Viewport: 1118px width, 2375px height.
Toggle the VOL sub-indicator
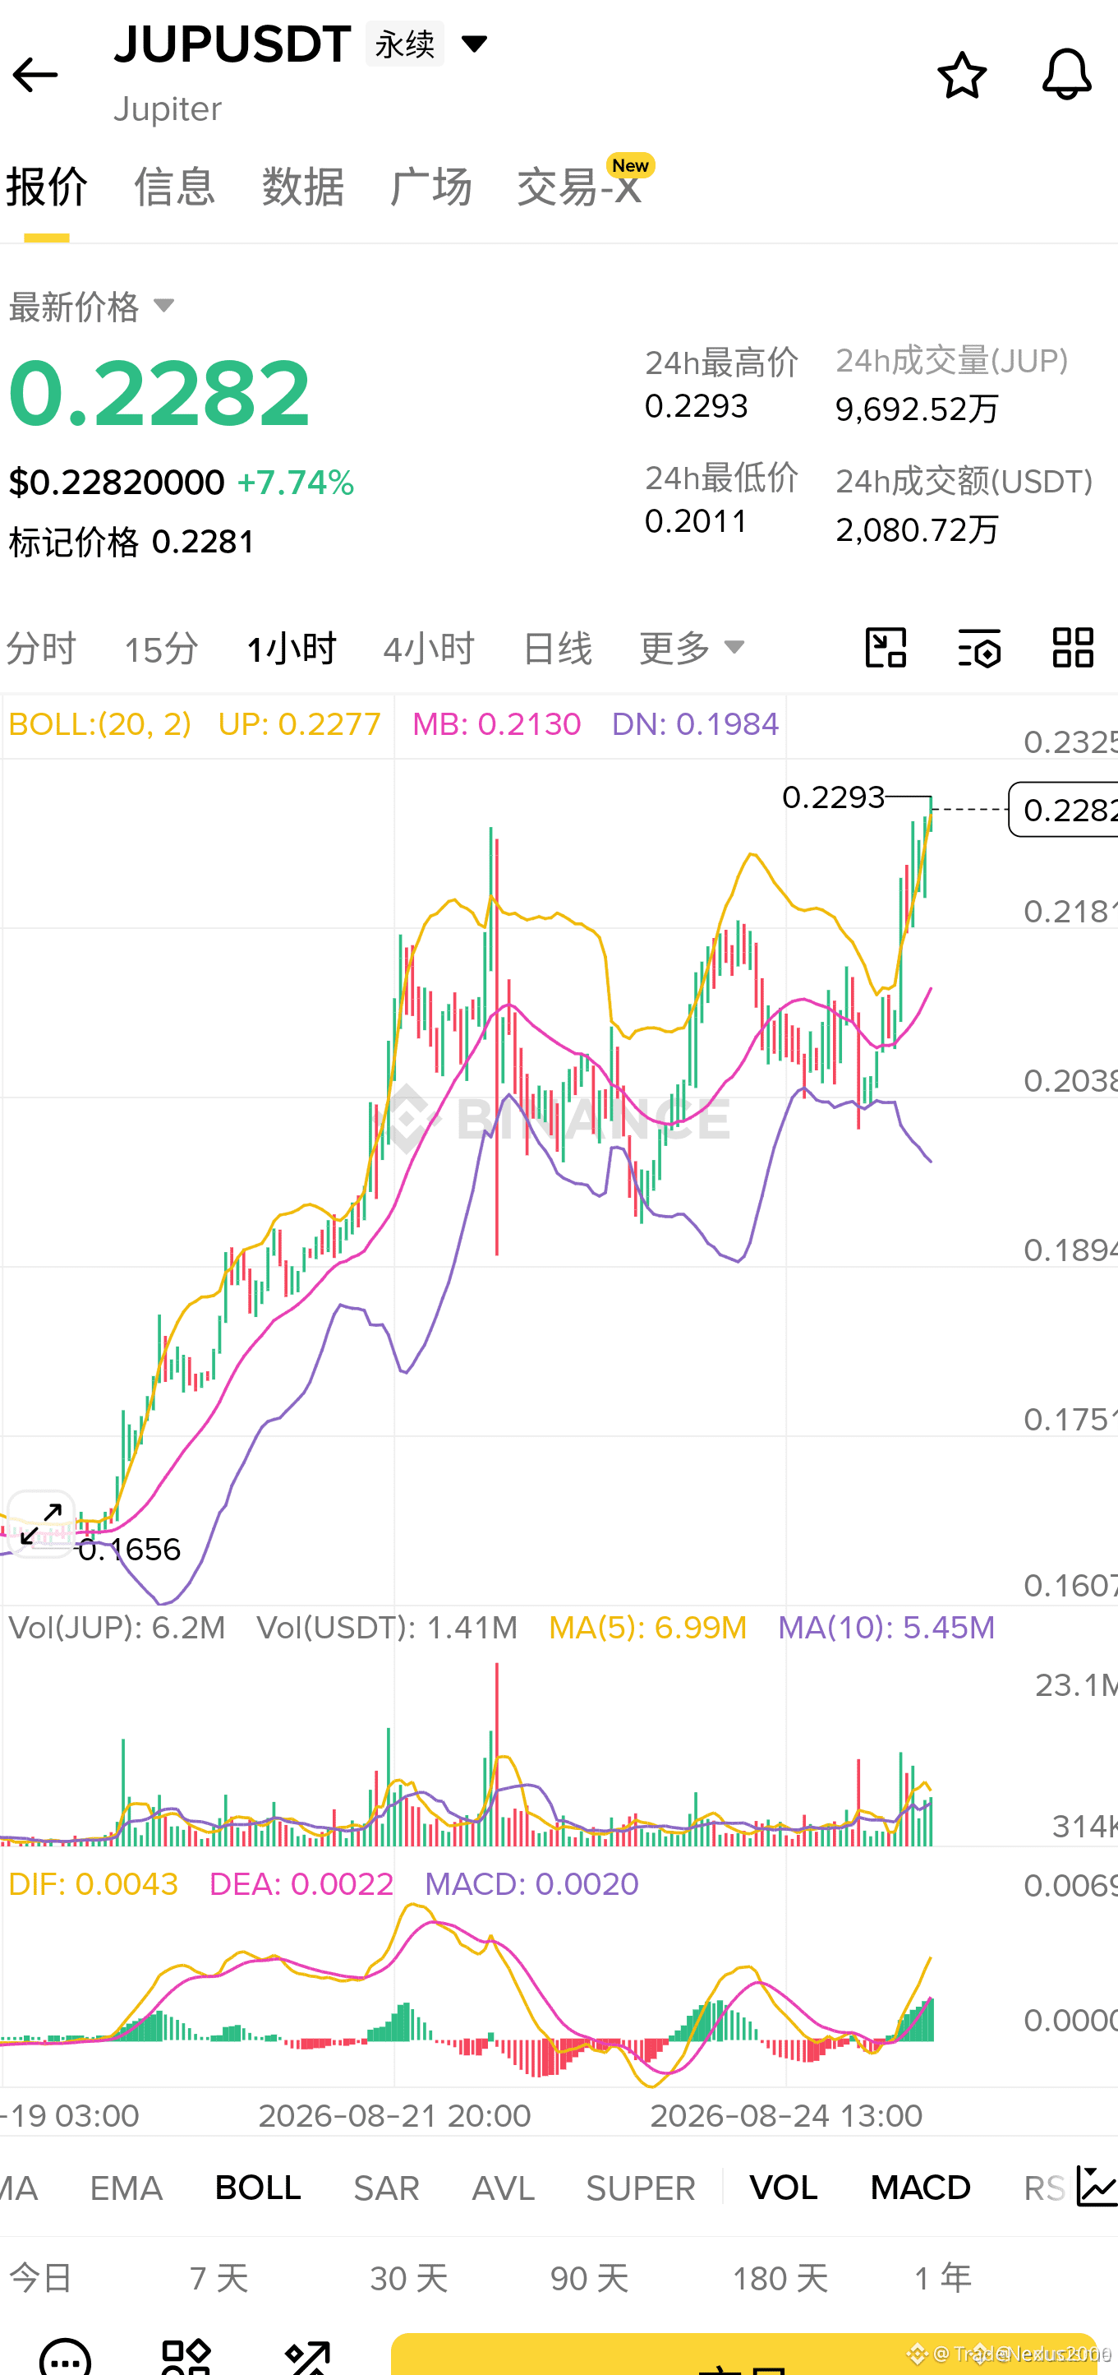coord(783,2188)
